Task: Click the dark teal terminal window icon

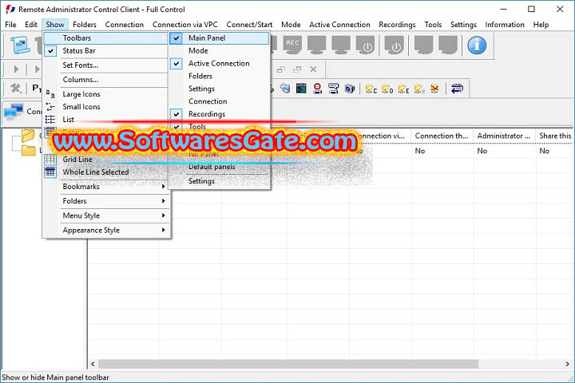Action: (x=301, y=89)
